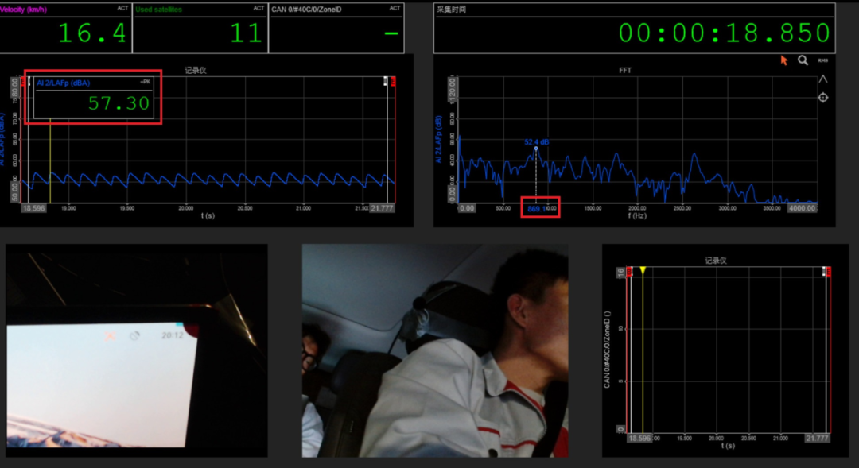Click the 4000.00 maximum frequency on FFT axis
The image size is (859, 468).
point(802,208)
